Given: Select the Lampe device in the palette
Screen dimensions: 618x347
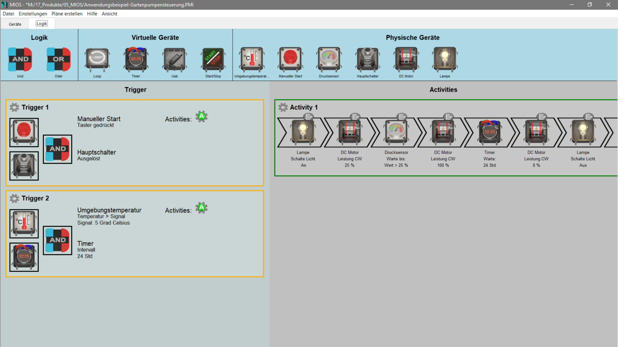Looking at the screenshot, I should (445, 59).
